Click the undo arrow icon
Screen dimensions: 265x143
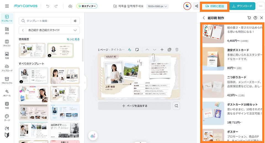[x=48, y=6]
